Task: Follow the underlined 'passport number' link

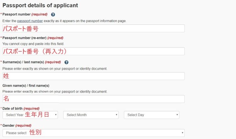Action: coord(30,21)
